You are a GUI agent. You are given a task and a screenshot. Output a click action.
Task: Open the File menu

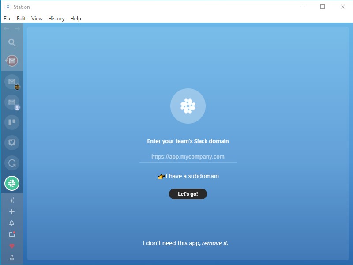click(8, 19)
